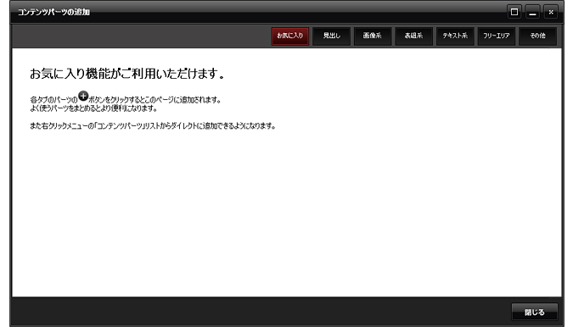Screen dimensions: 573x327
Task: Select the お気に入り tab
Action: tap(290, 36)
